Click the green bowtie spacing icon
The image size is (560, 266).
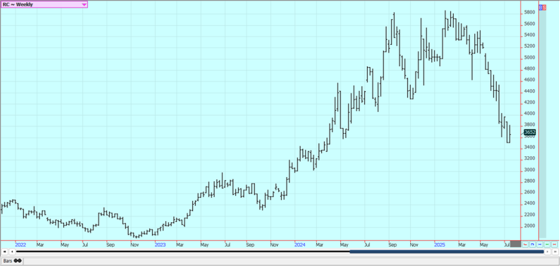pos(547,244)
